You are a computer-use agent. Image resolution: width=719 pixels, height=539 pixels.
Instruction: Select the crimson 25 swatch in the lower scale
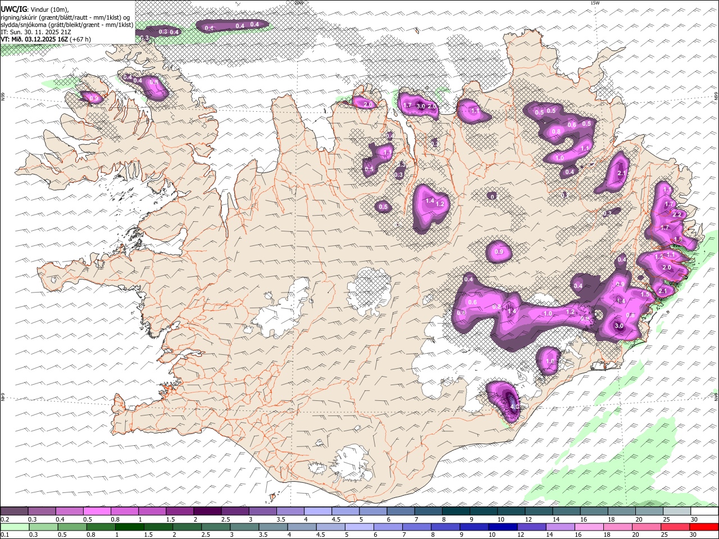click(x=674, y=527)
